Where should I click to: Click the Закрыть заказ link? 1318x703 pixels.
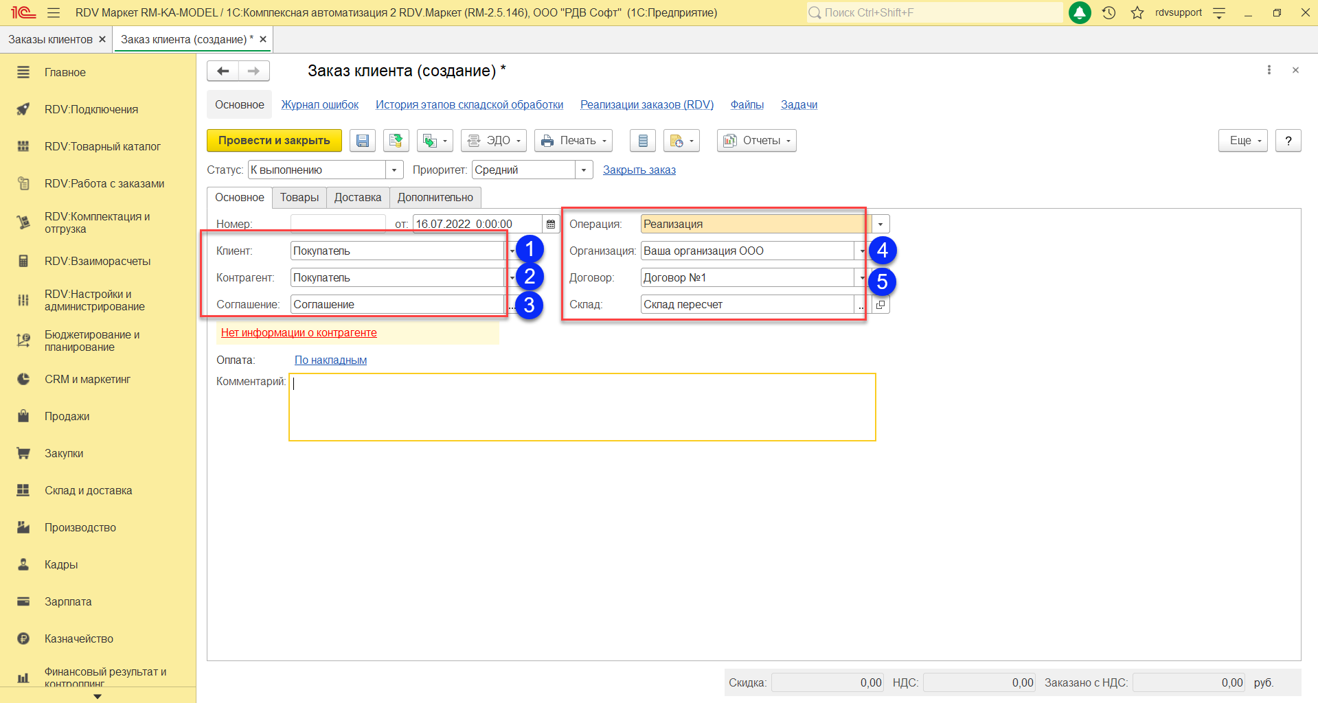click(x=639, y=170)
